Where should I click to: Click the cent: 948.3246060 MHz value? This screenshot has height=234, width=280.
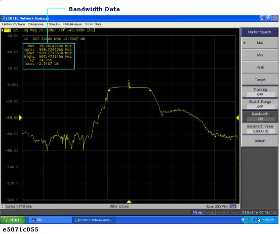[55, 50]
